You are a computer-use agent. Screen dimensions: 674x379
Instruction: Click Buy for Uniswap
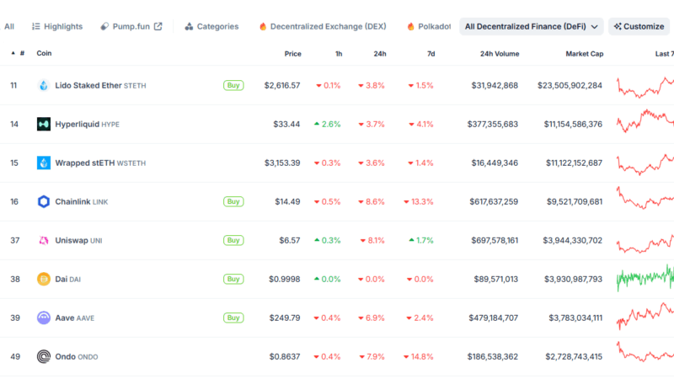tap(233, 240)
